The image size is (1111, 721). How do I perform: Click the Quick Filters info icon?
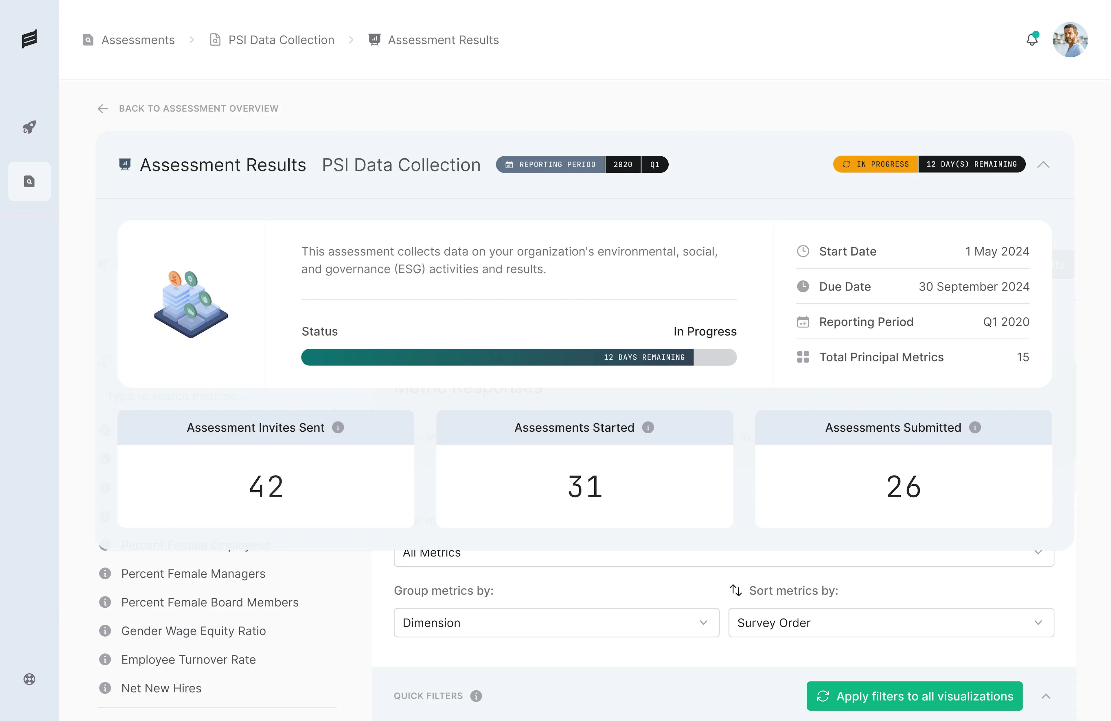click(476, 696)
